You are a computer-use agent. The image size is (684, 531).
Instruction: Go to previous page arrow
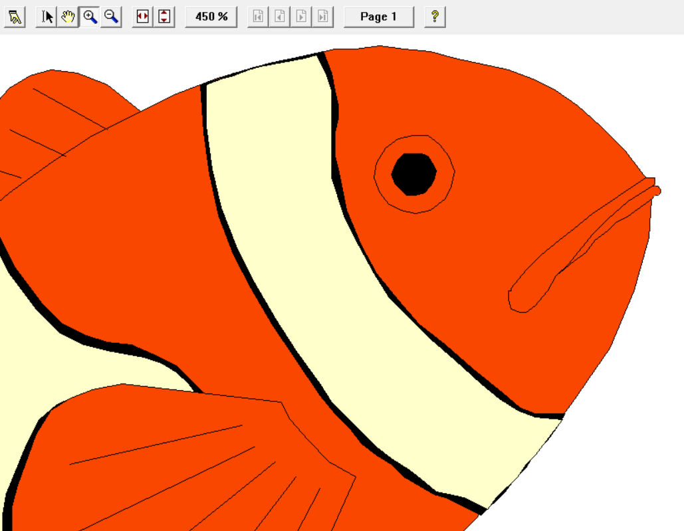(x=280, y=17)
